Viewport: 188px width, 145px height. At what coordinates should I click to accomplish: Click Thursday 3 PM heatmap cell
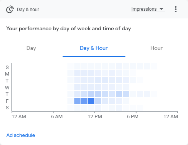click(119, 94)
